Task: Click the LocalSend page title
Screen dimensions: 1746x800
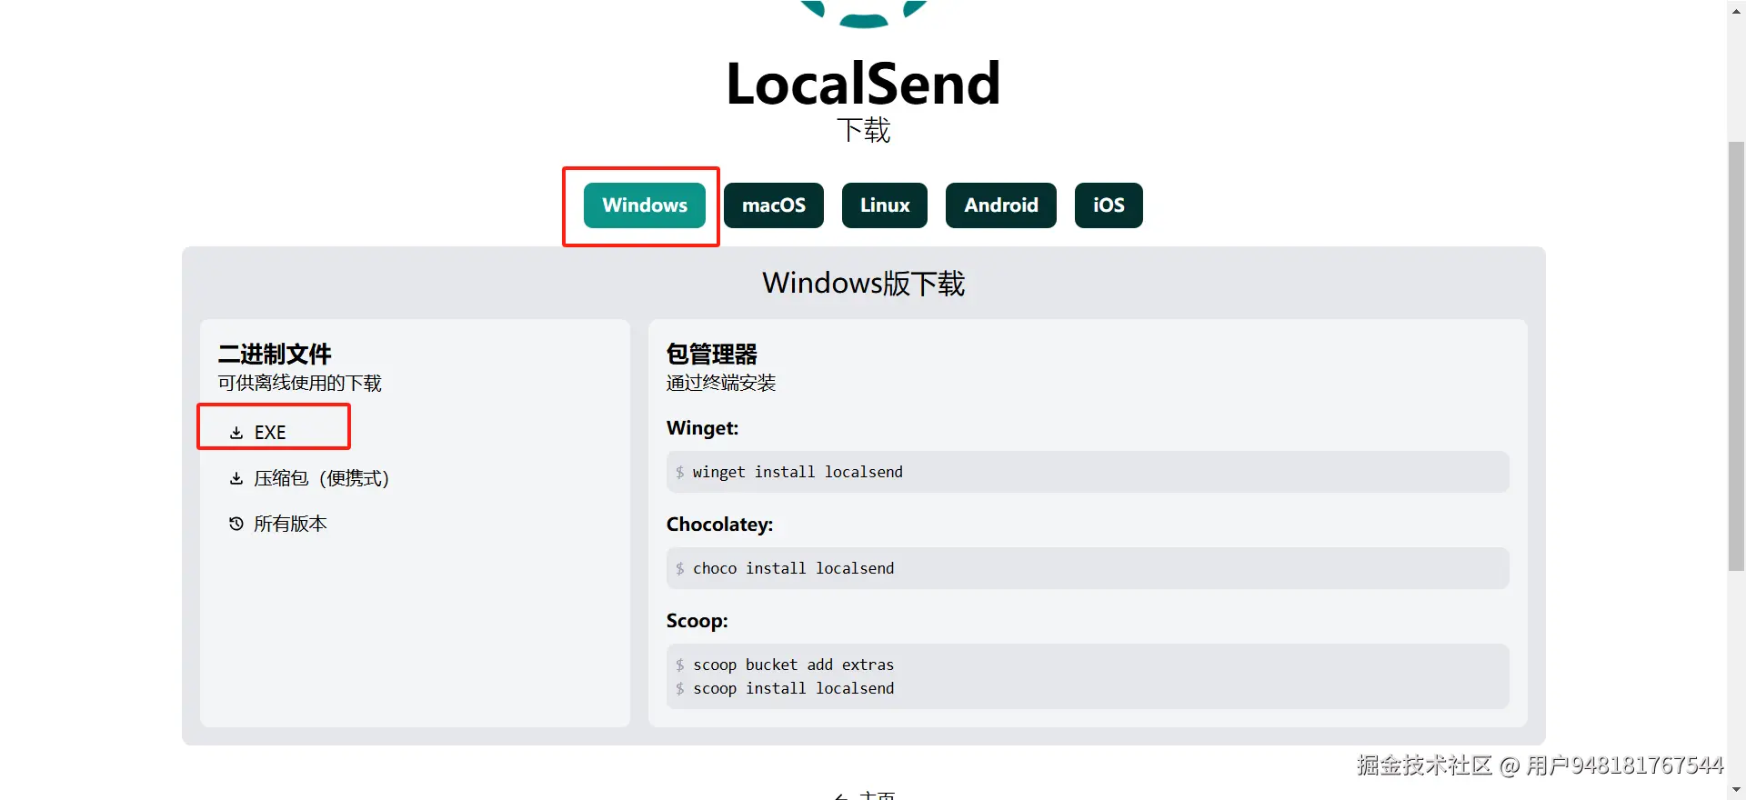Action: coord(863,83)
